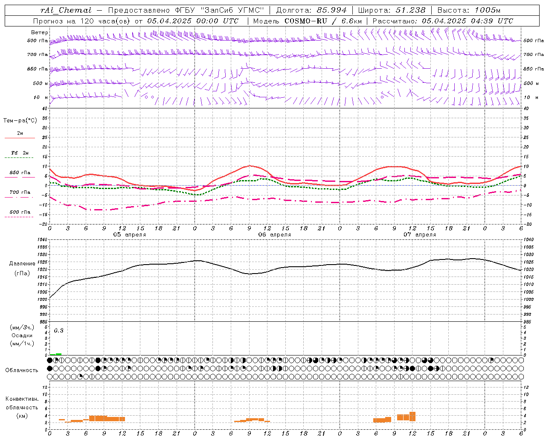Click the station name rAl_Chemal
Viewport: 546px width, 437px height.
pos(66,10)
